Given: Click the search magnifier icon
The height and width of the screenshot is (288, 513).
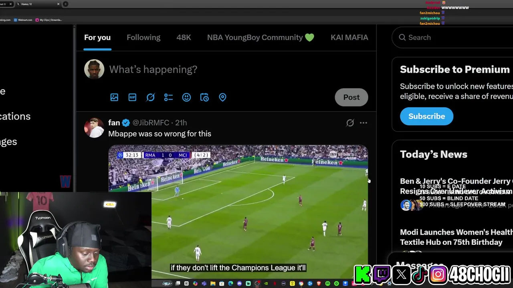Looking at the screenshot, I should pos(402,37).
